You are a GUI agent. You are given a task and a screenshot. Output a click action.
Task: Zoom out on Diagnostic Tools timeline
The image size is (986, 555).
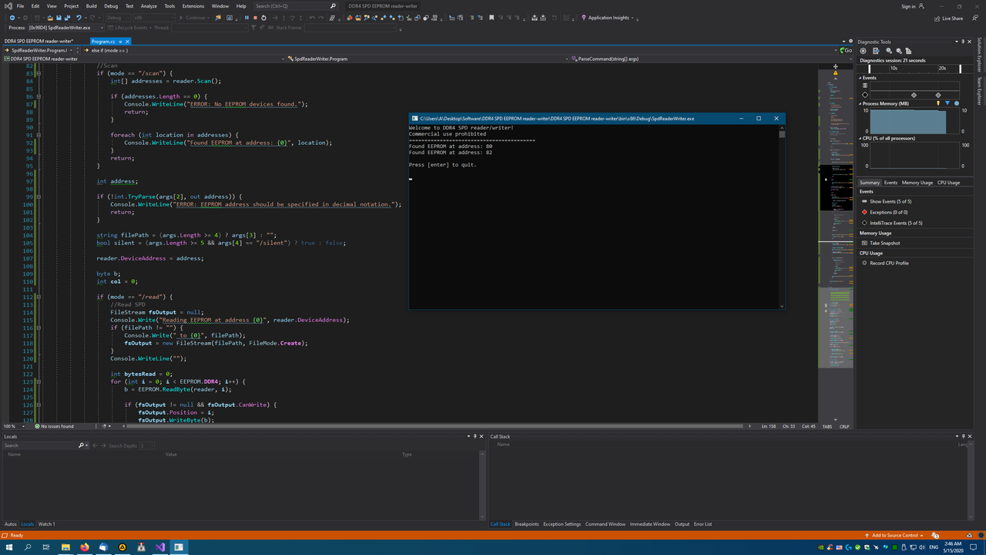tap(899, 51)
